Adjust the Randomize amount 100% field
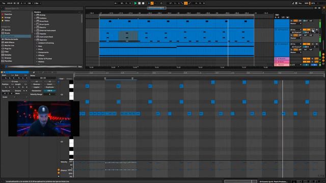 (x=50, y=90)
